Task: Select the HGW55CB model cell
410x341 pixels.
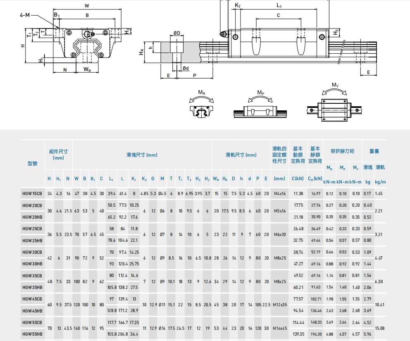Action: 32,322
